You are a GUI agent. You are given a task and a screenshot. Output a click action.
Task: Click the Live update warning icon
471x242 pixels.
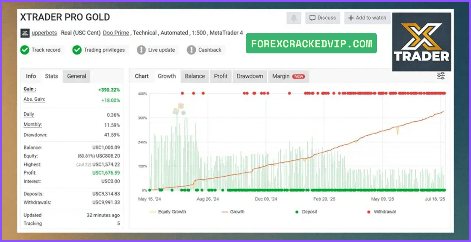(141, 50)
